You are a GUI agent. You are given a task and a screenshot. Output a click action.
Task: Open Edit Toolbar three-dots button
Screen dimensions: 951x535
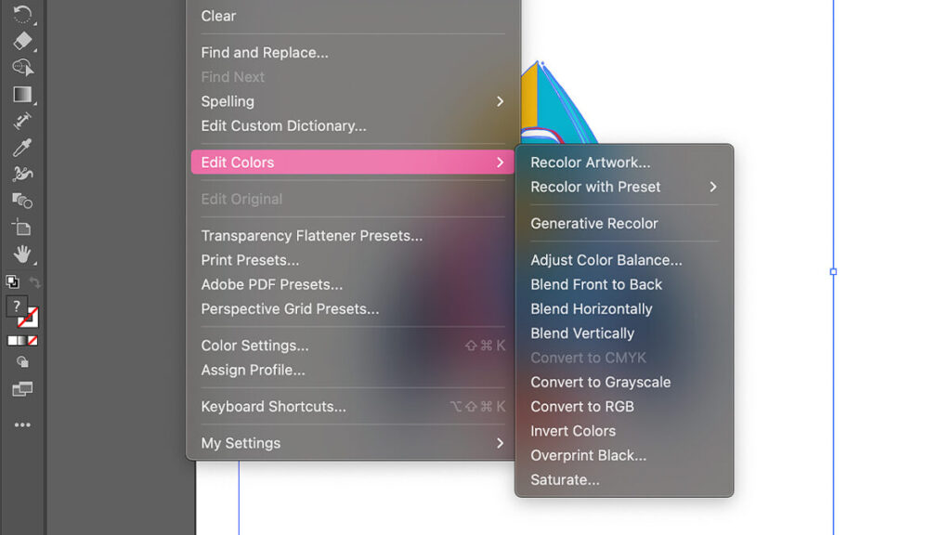[22, 425]
